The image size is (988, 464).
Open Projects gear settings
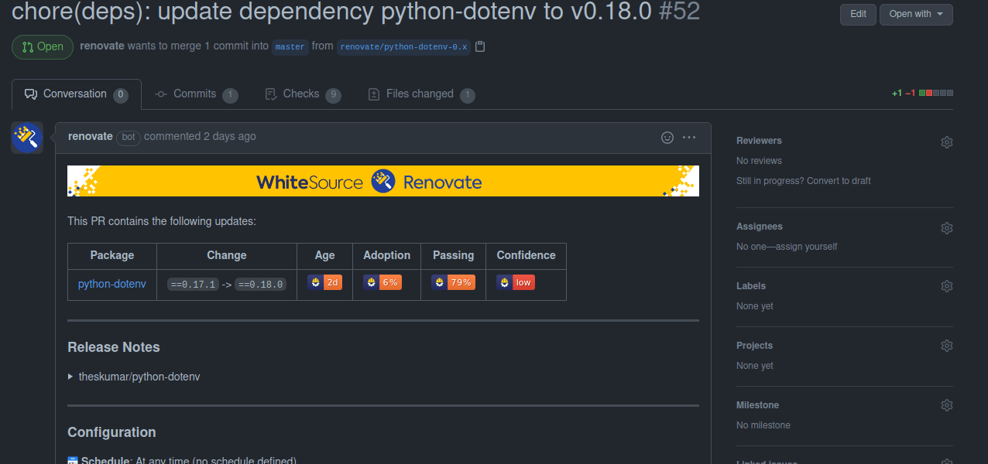tap(946, 346)
